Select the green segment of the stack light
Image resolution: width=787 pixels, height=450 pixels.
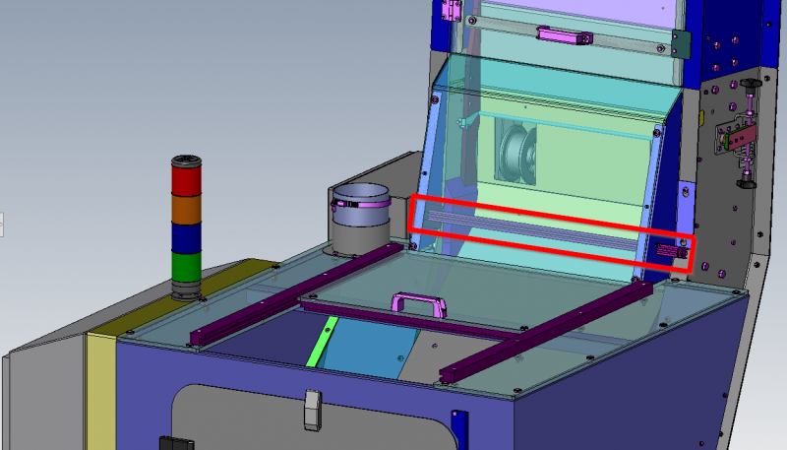pos(185,266)
